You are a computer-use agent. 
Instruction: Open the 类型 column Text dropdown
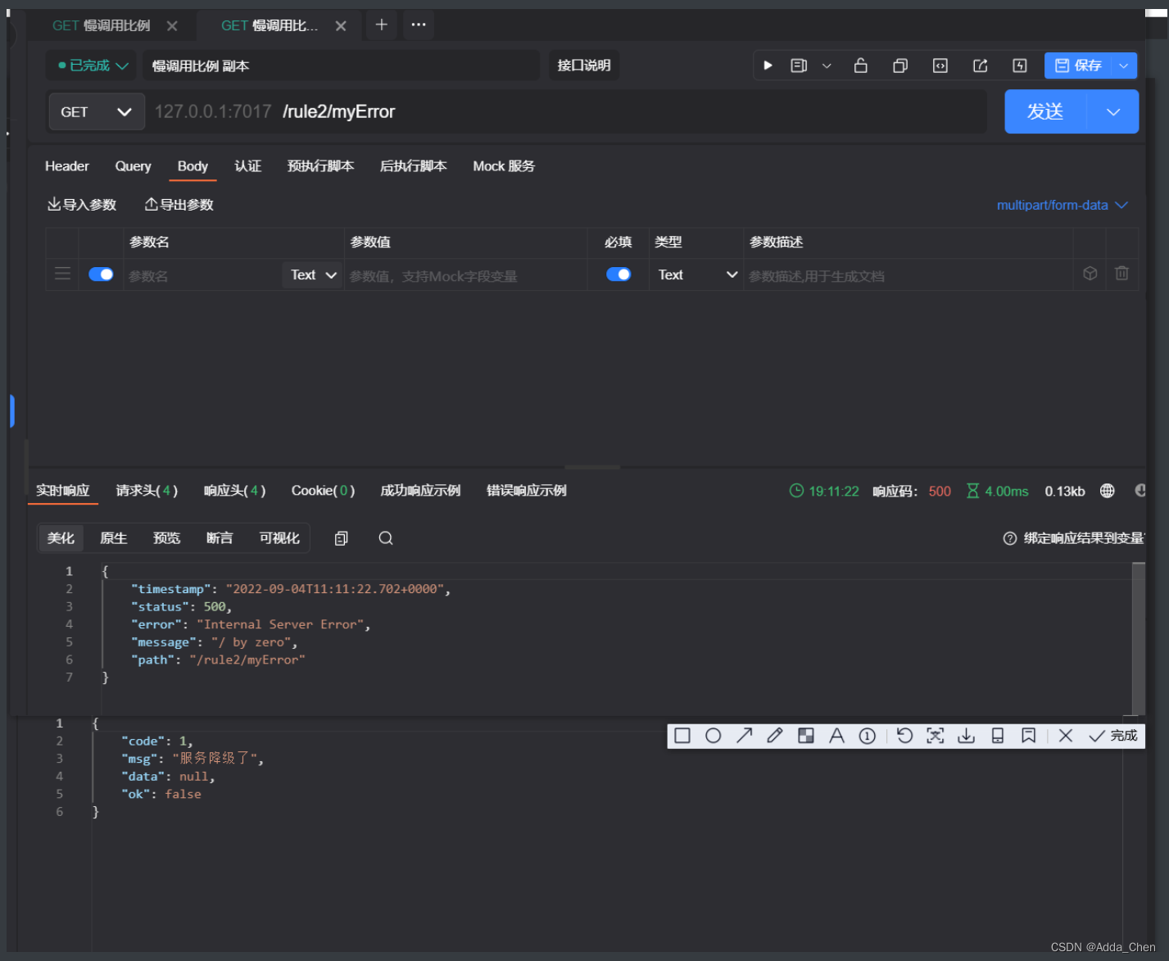pos(697,275)
